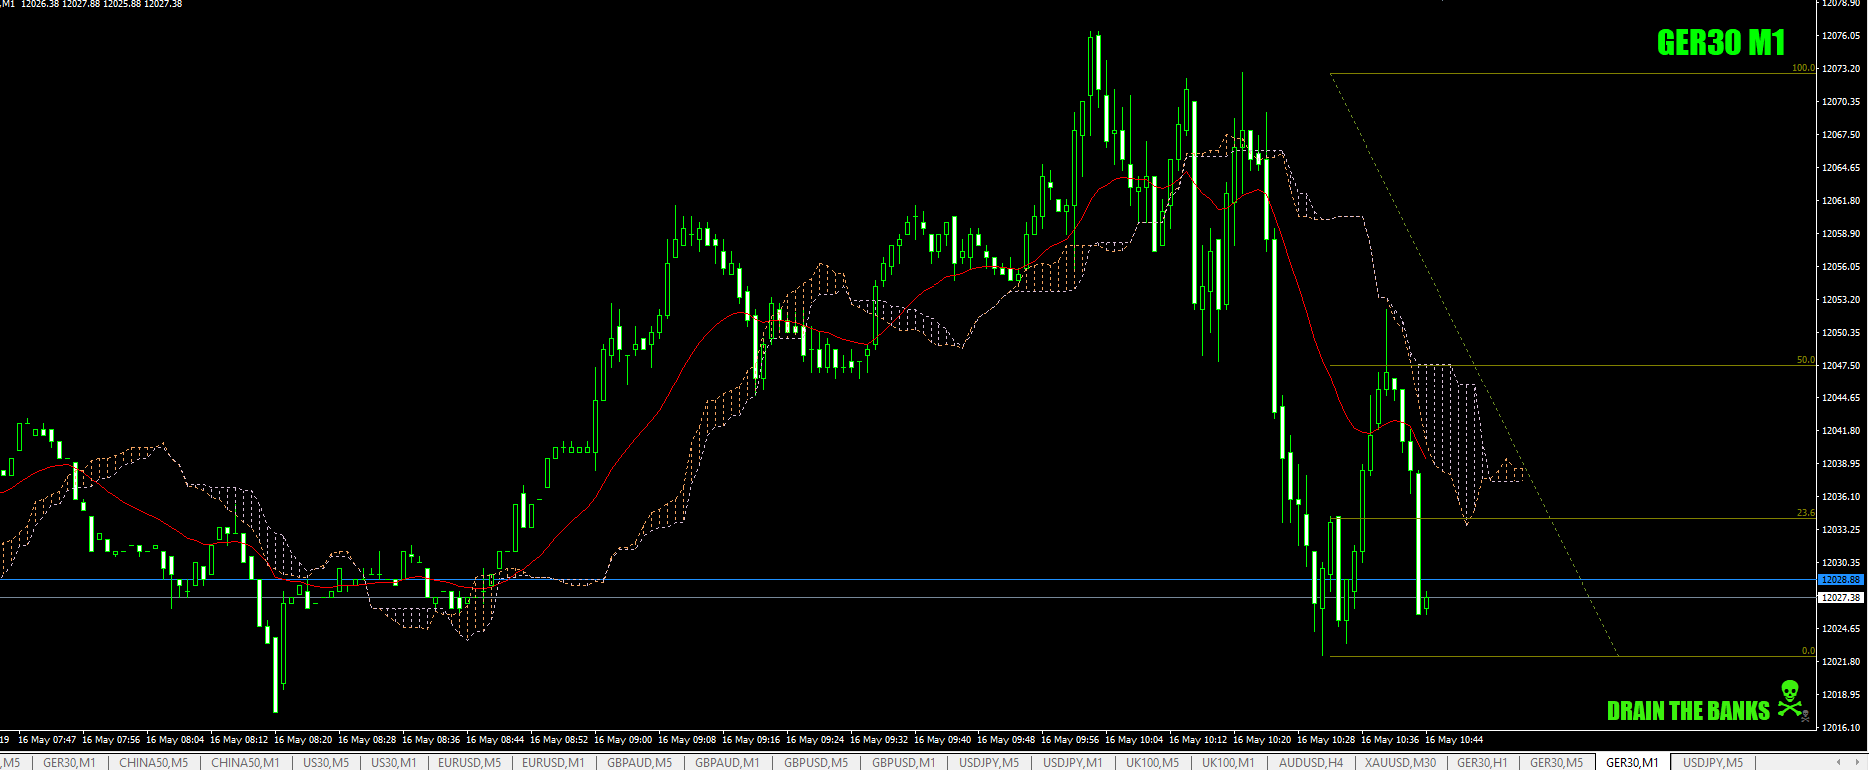Switch to the CHINA50,M5 chart tab
This screenshot has height=770, width=1869.
coord(153,763)
